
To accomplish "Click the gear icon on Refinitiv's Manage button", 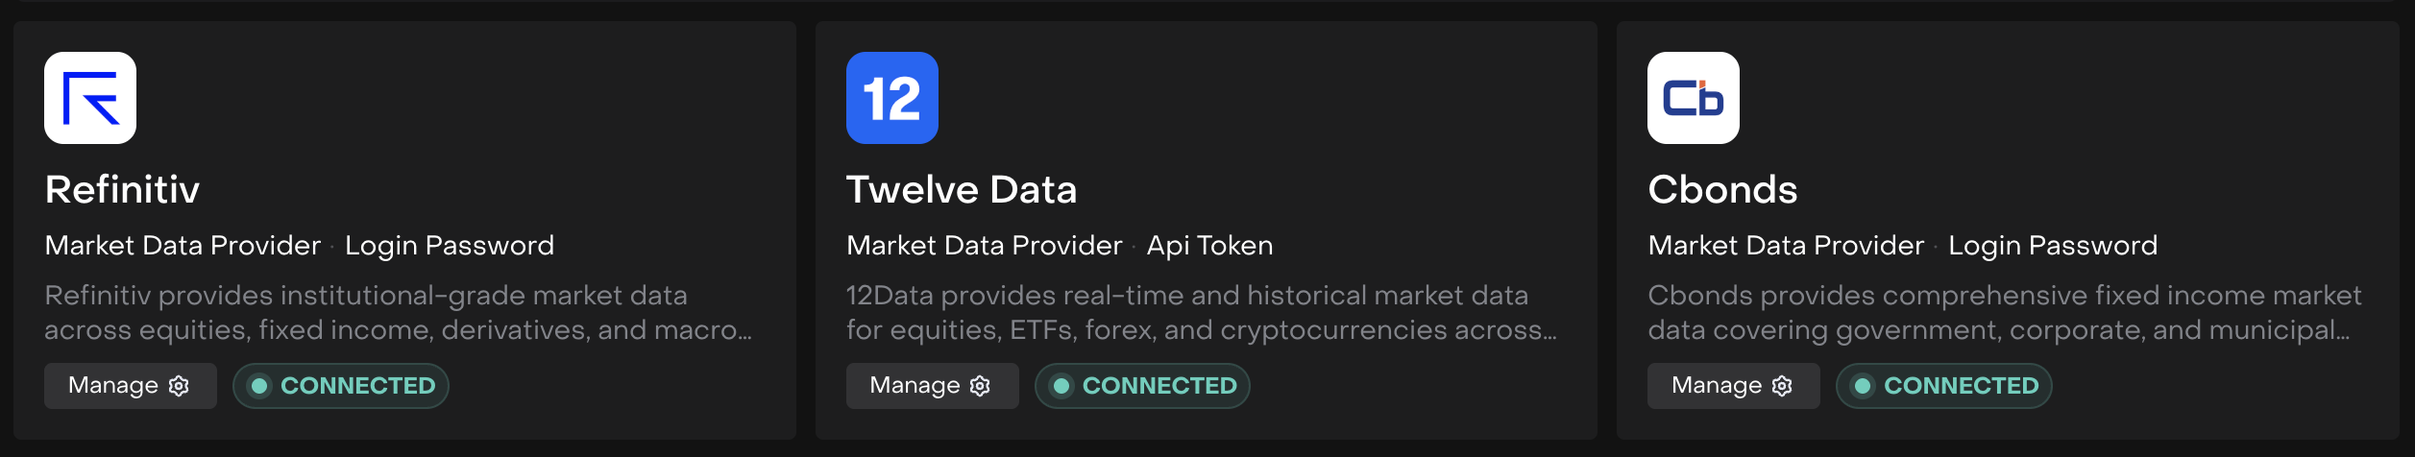I will click(179, 386).
